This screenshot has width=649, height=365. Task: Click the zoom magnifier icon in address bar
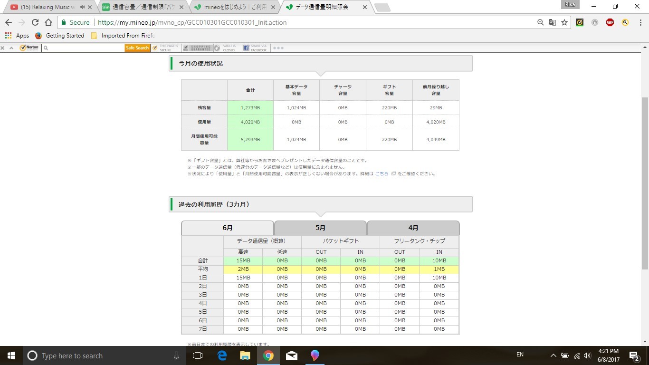[x=540, y=22]
